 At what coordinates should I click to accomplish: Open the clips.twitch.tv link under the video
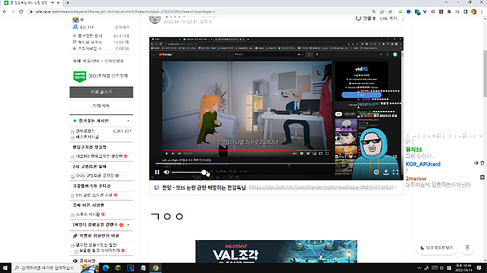point(323,187)
